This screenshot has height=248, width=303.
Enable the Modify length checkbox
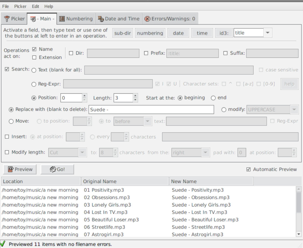(x=7, y=152)
